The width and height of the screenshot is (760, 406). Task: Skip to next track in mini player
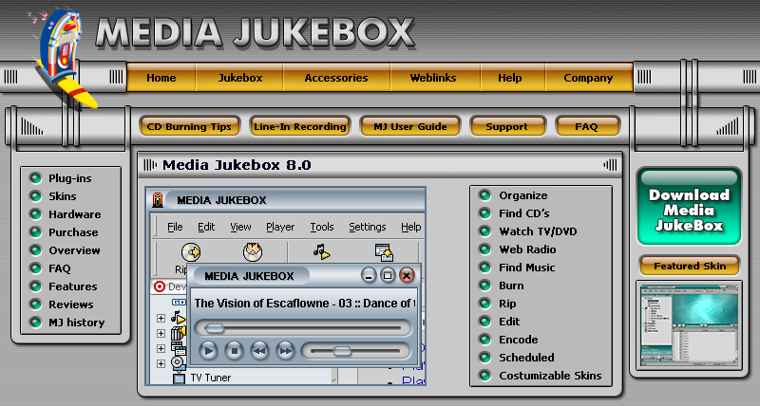click(286, 351)
